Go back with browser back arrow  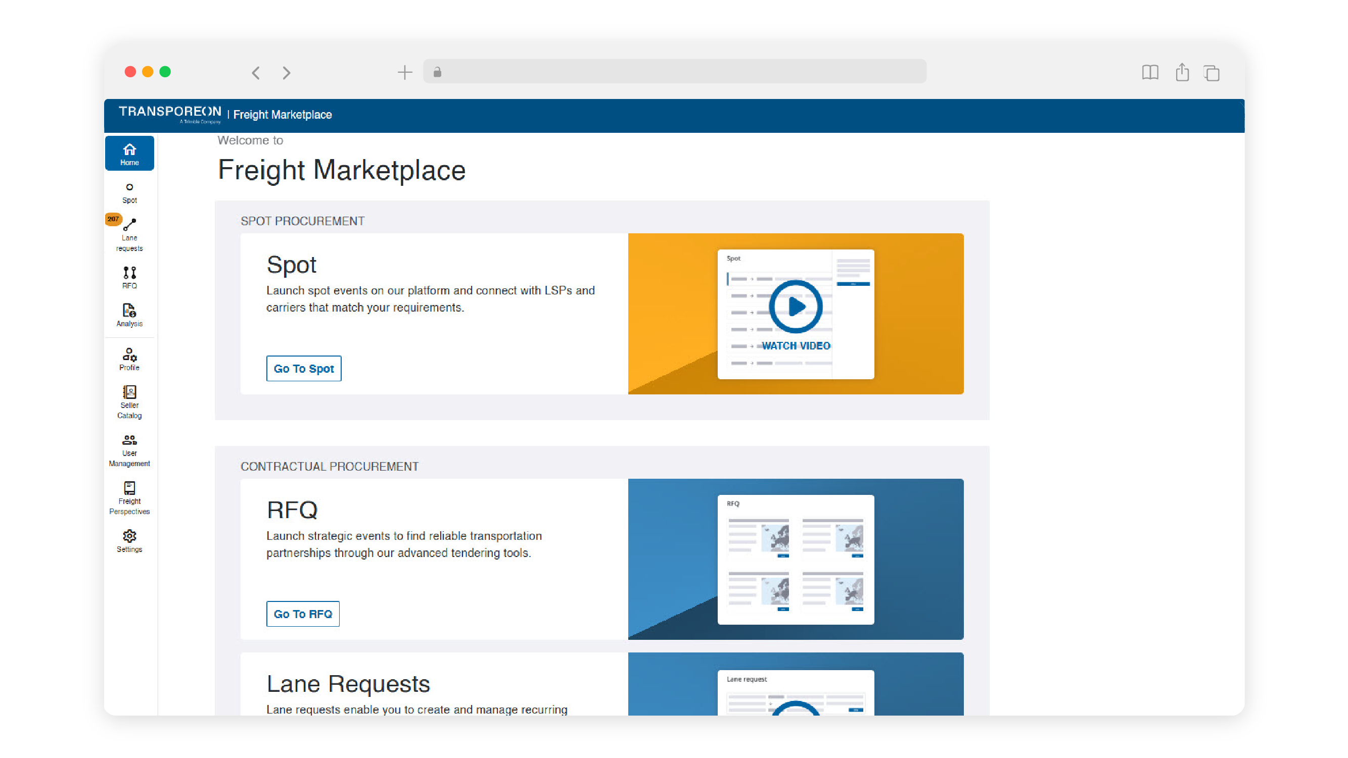point(256,73)
